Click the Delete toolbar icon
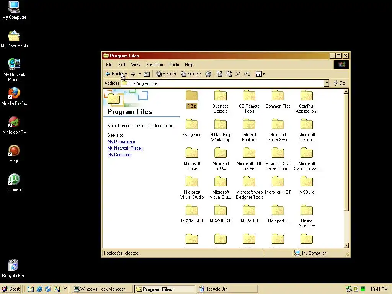The width and height of the screenshot is (392, 294). pyautogui.click(x=238, y=74)
